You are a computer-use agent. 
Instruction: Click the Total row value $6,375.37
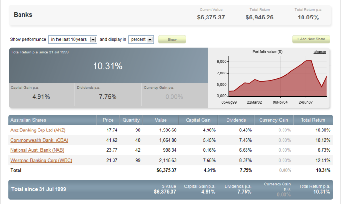(167, 170)
